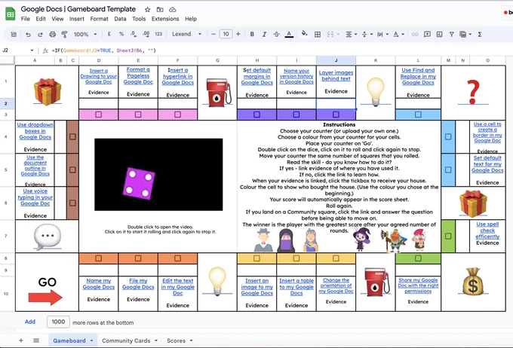
Task: Click the rows count field showing 1000
Action: [58, 322]
